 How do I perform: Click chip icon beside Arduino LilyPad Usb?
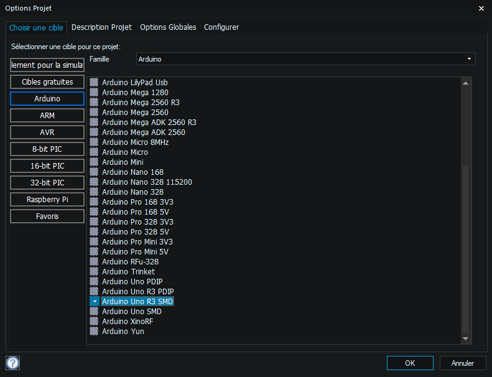(x=94, y=82)
